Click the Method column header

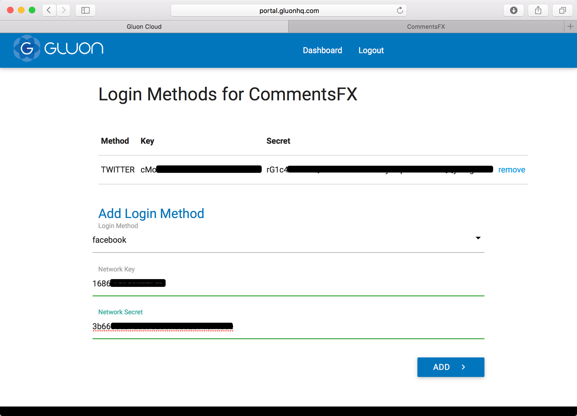click(115, 141)
